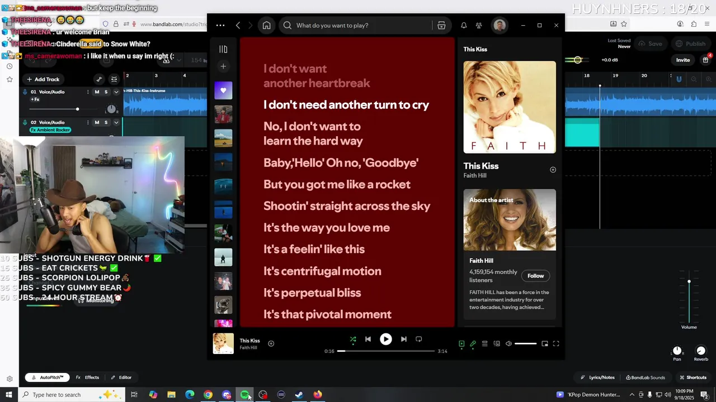Click Faith Hill link under This Kiss title
This screenshot has height=402, width=716.
(475, 176)
